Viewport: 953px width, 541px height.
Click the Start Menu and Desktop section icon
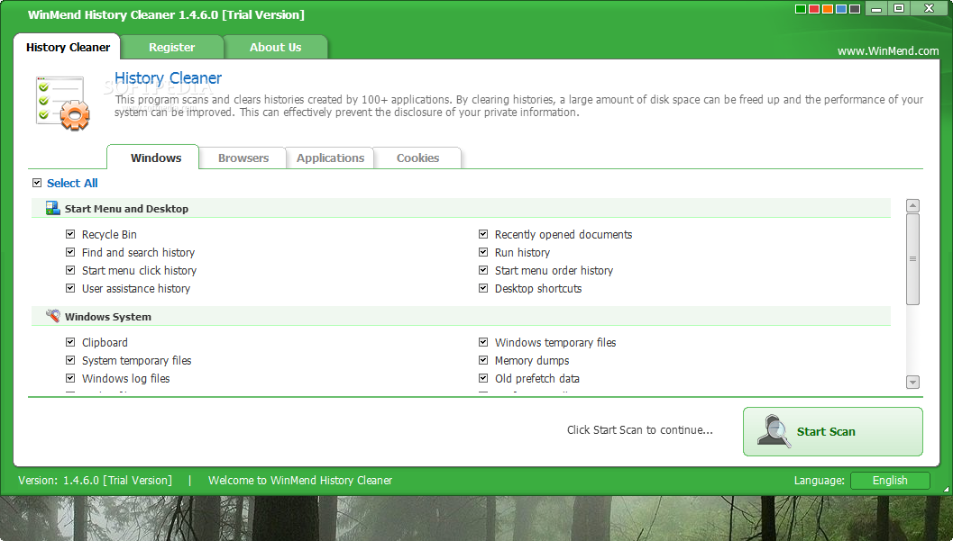point(53,209)
